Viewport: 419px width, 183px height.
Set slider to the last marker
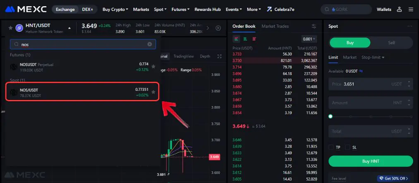[x=411, y=116]
